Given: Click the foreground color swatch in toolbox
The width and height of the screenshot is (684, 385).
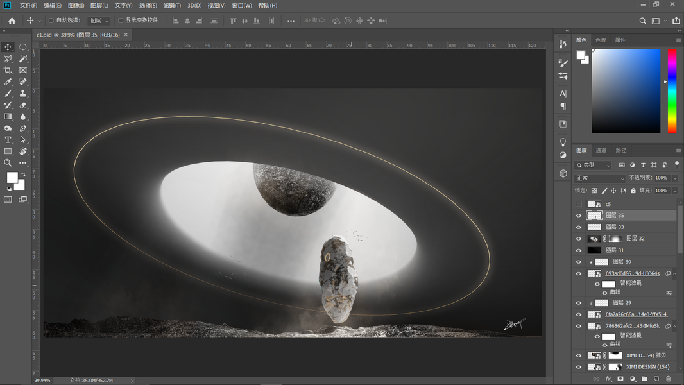Looking at the screenshot, I should click(12, 177).
